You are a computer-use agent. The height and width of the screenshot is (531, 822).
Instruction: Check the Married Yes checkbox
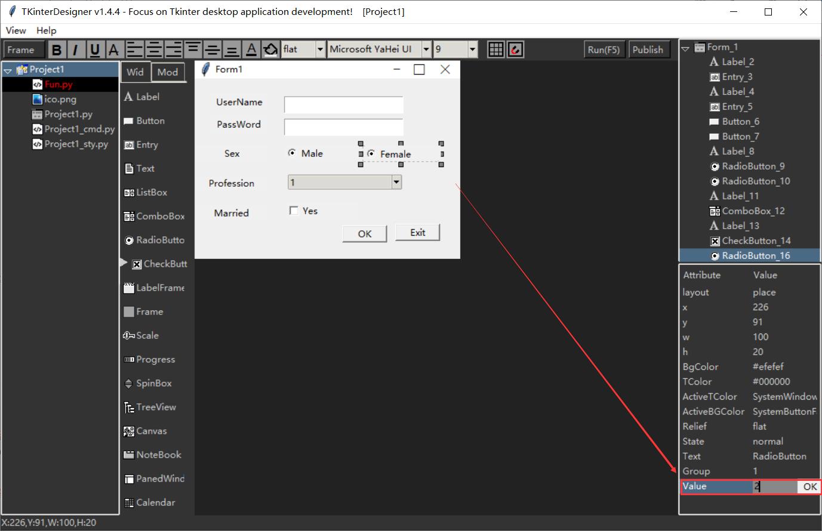[x=294, y=211]
